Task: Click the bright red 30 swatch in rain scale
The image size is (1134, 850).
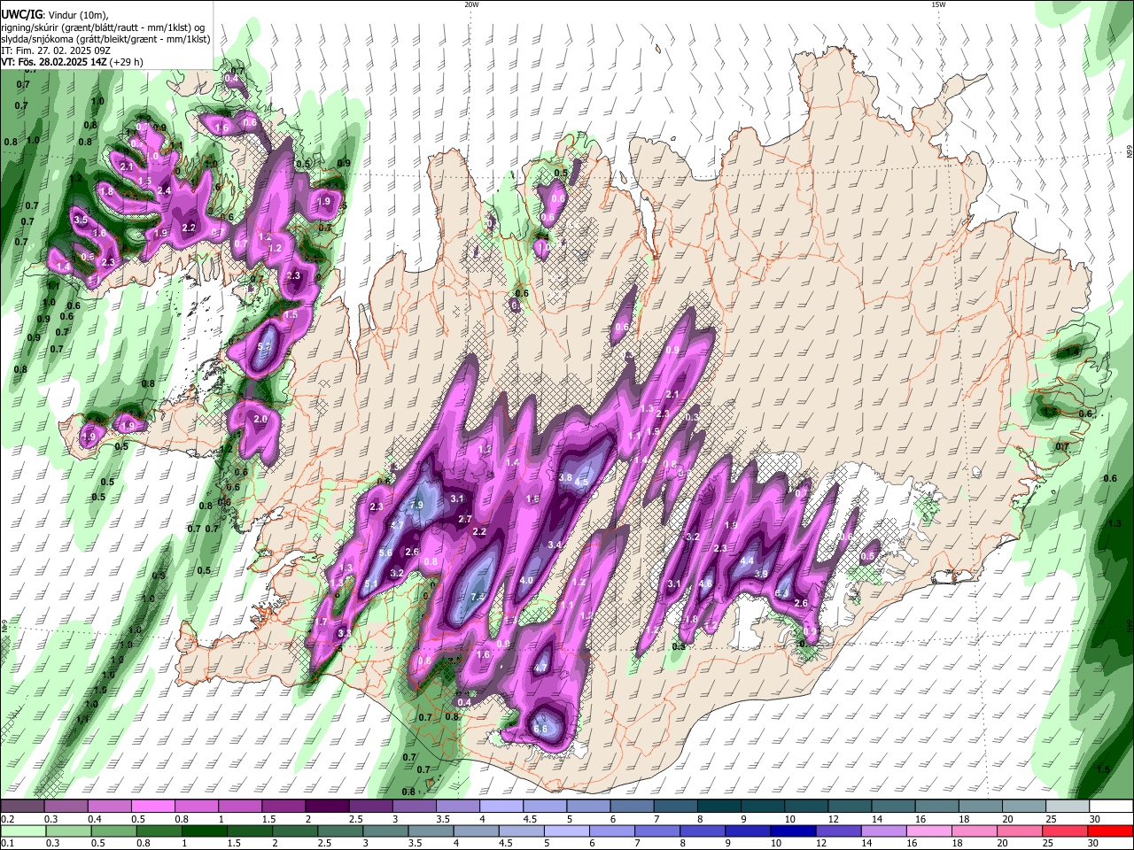Action: [1111, 831]
